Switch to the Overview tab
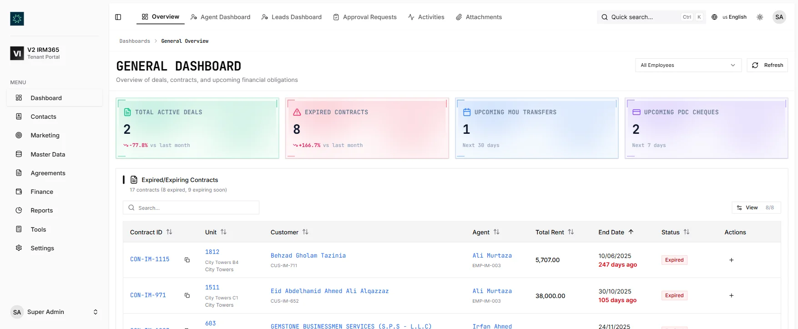Viewport: 798px width, 329px height. tap(161, 17)
